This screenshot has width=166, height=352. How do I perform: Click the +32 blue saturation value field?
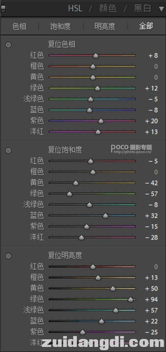pos(151,216)
